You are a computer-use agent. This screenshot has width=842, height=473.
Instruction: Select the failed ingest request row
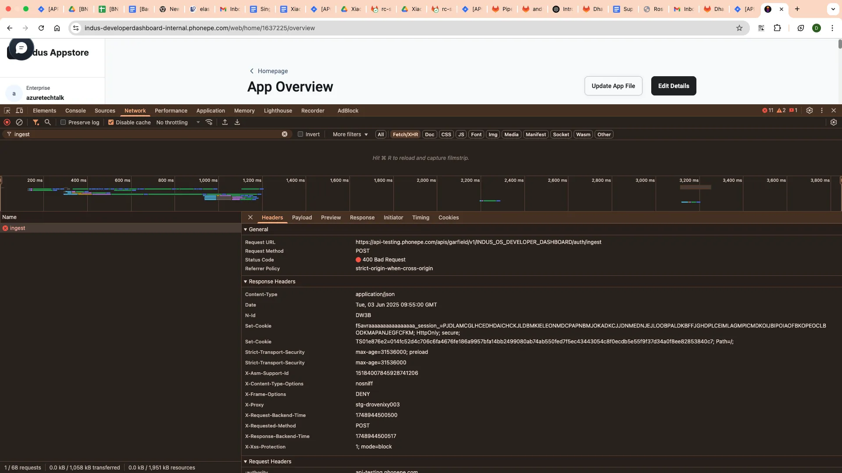click(x=121, y=228)
